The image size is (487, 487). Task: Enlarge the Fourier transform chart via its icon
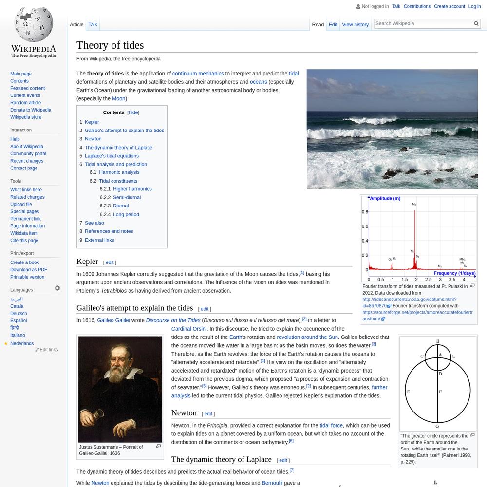coord(472,286)
